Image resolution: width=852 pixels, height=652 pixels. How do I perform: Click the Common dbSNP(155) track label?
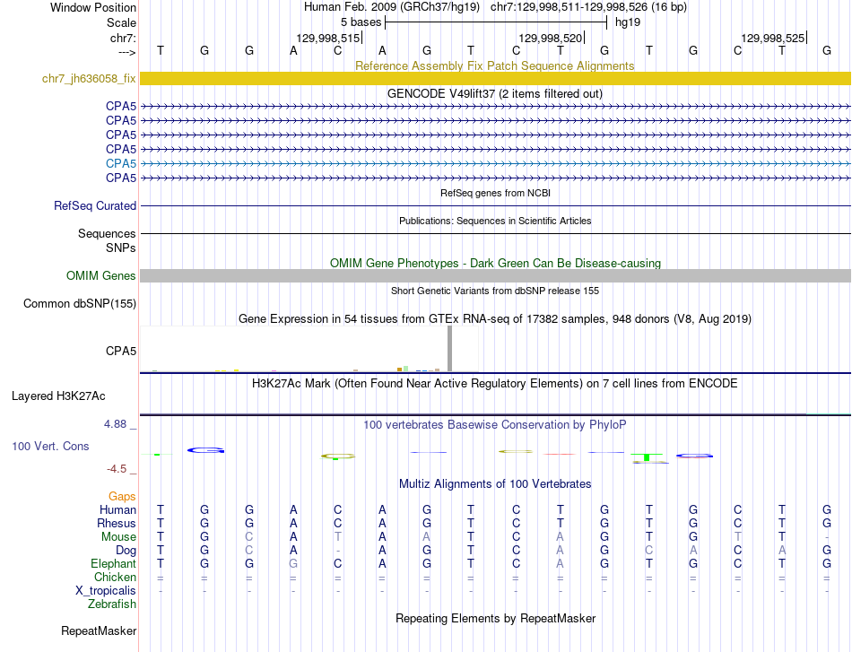pos(79,304)
